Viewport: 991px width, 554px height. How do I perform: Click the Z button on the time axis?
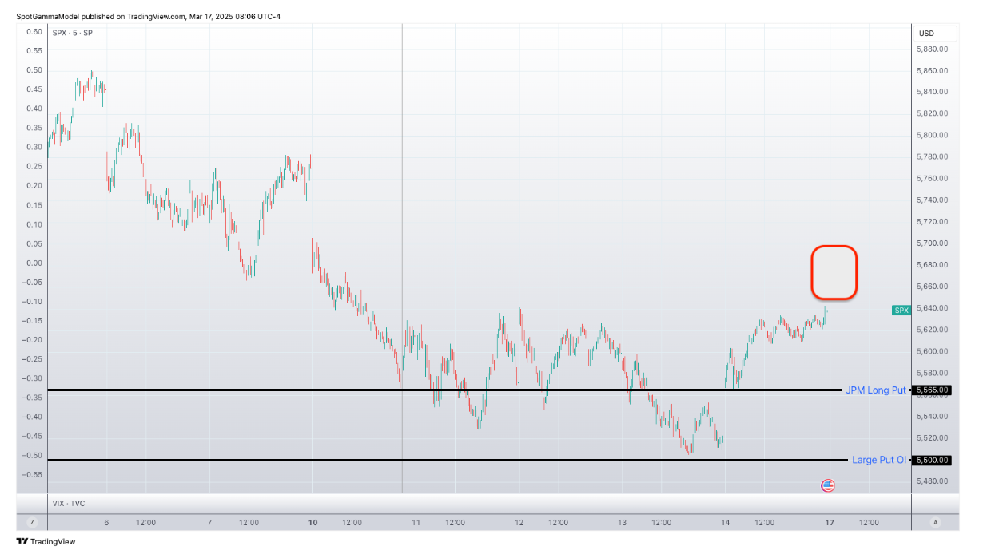click(32, 522)
